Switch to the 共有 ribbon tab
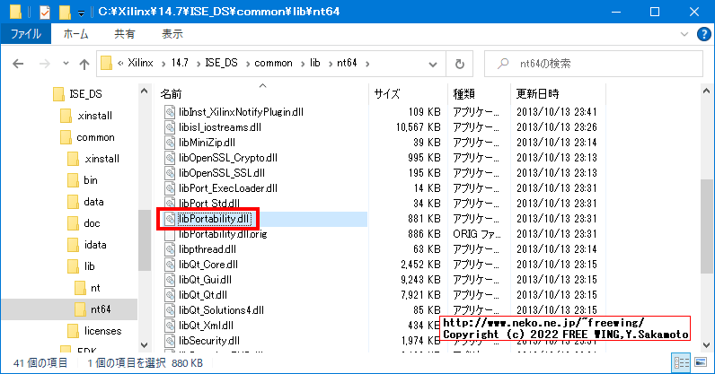 click(x=125, y=34)
